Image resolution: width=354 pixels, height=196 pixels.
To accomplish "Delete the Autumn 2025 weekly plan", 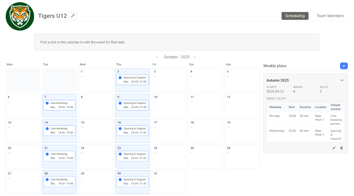I will pos(341,148).
